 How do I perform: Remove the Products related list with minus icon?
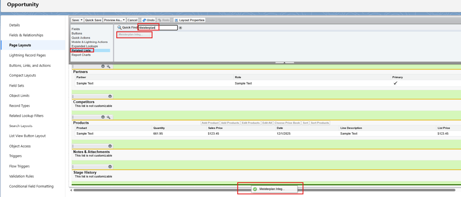(103, 117)
